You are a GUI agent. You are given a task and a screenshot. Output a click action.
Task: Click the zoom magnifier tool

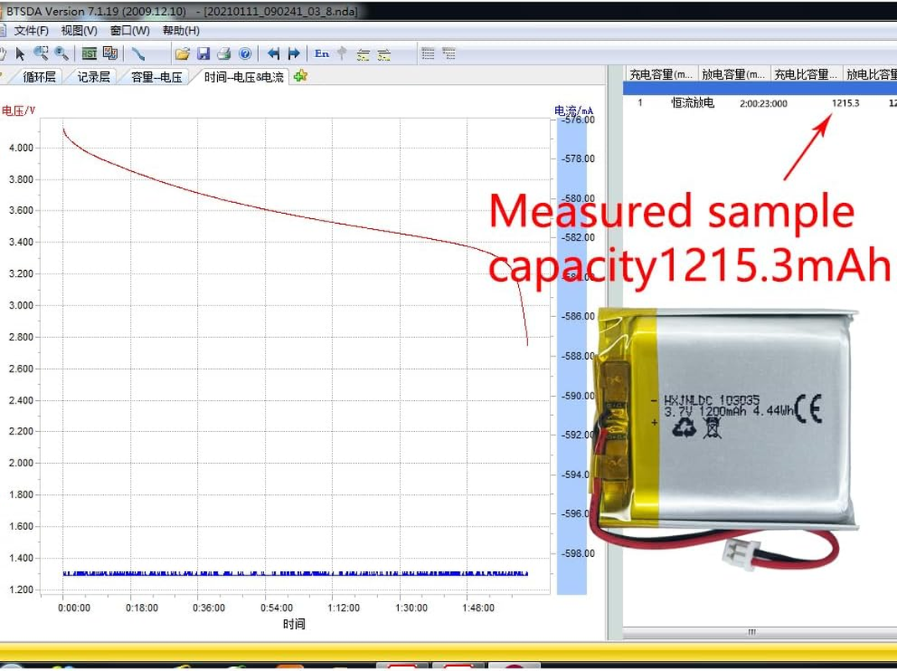click(x=61, y=54)
